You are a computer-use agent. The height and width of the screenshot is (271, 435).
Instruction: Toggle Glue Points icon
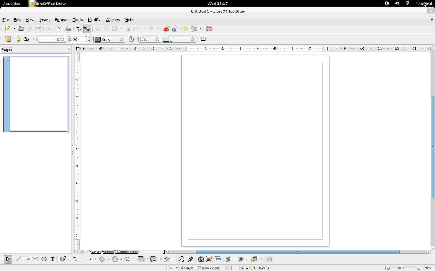[191, 259]
